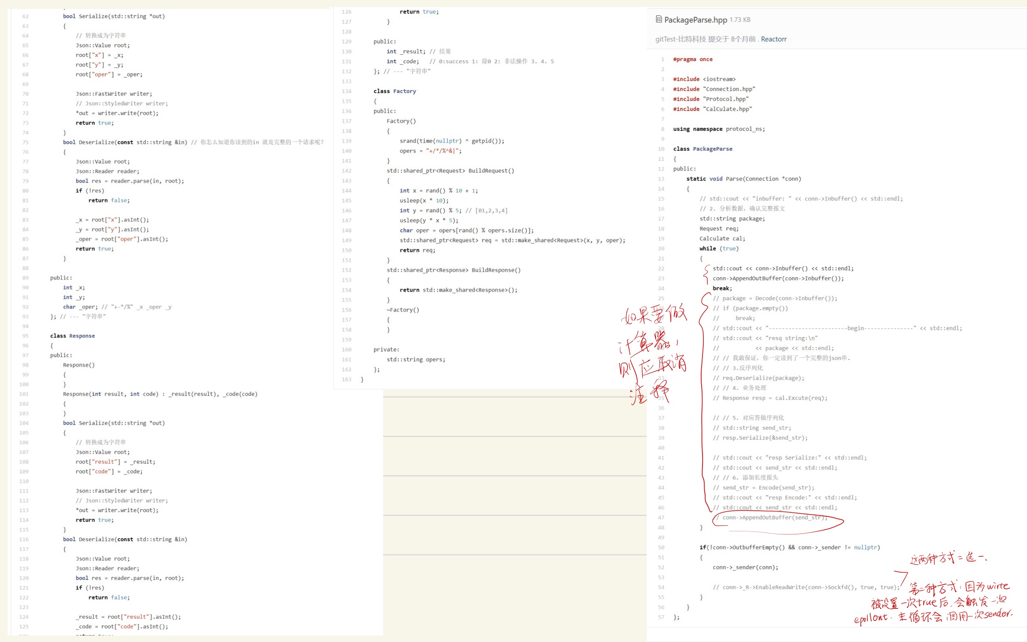Click the conn->_sender(conn); statement
The image size is (1027, 642).
[x=745, y=568]
